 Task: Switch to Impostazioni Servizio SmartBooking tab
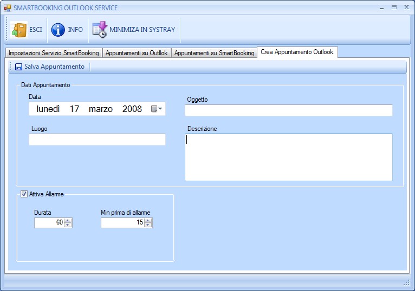54,53
